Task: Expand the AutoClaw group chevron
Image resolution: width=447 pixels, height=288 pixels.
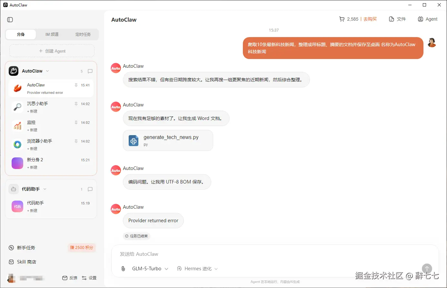Action: click(47, 71)
